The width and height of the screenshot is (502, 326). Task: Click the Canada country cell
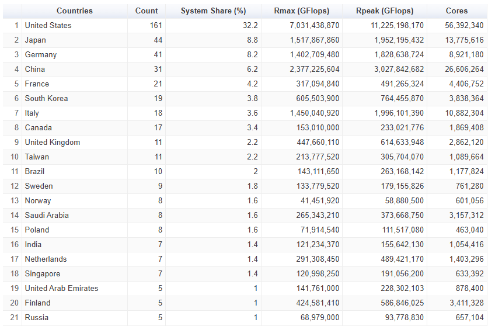(75, 127)
